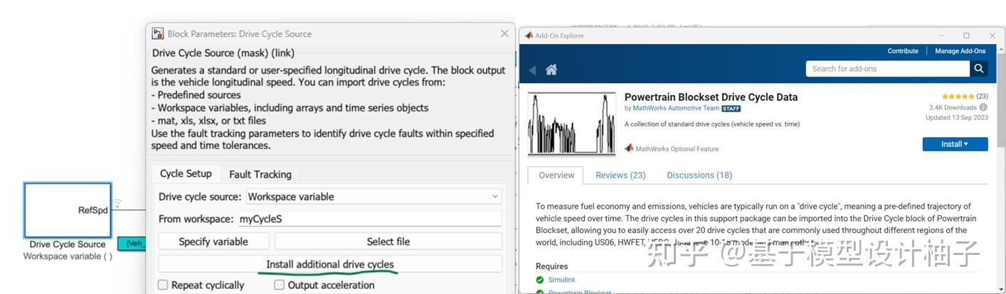The width and height of the screenshot is (1006, 294).
Task: Click the Install additional drive cycles button
Action: tap(330, 264)
